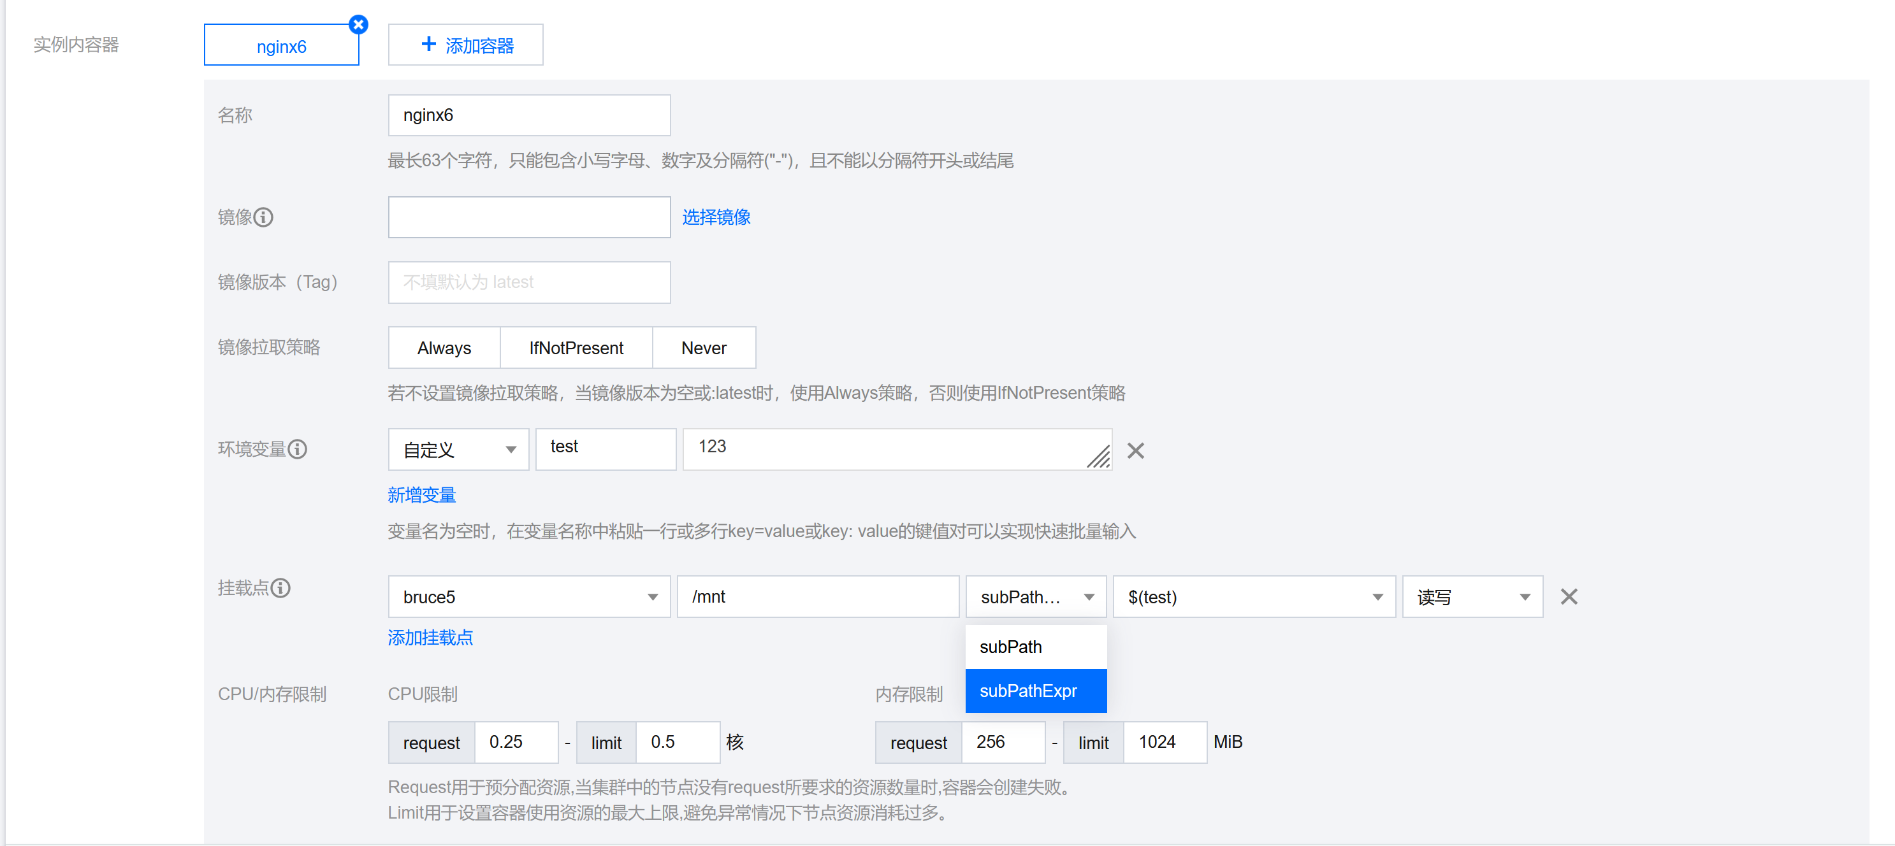This screenshot has width=1895, height=846.
Task: Click the 选择镜像 link
Action: (716, 218)
